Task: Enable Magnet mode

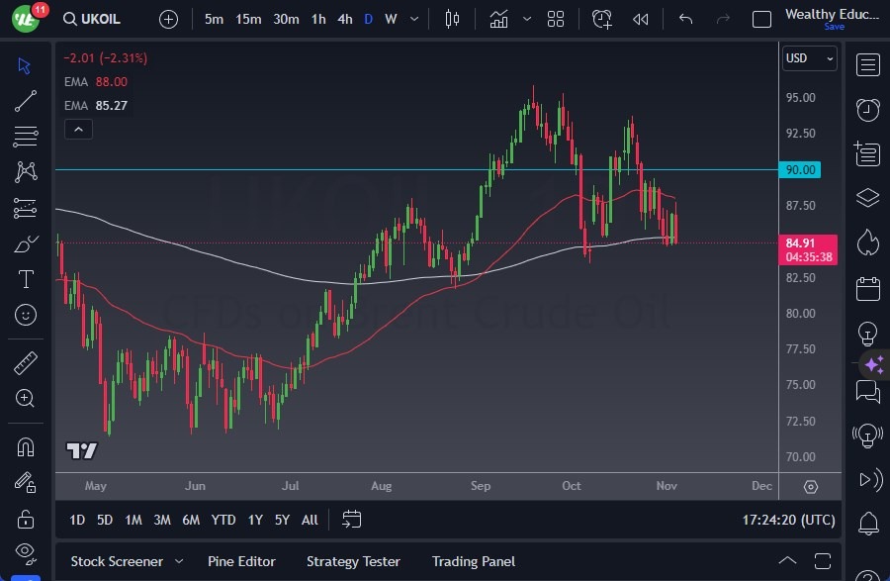Action: tap(25, 446)
